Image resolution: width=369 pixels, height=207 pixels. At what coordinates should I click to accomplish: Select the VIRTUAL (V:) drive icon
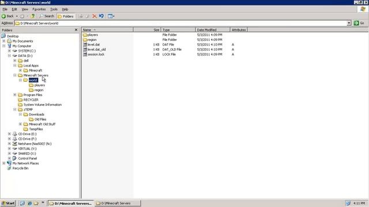pyautogui.click(x=14, y=149)
